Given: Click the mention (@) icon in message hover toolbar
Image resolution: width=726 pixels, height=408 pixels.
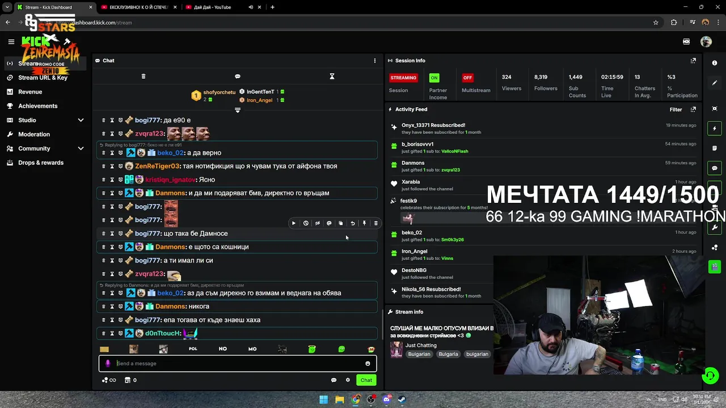Looking at the screenshot, I should click(329, 223).
